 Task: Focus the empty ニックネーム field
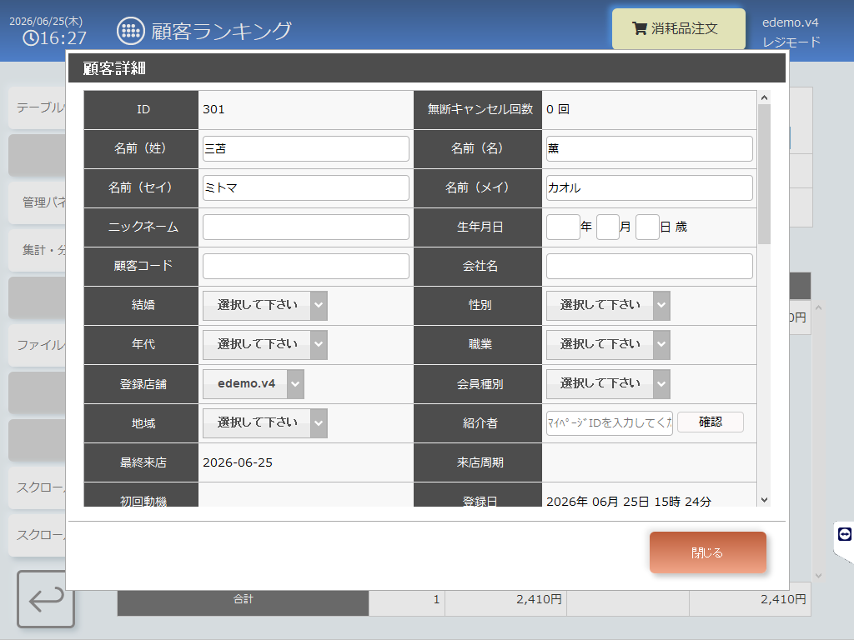pyautogui.click(x=305, y=227)
